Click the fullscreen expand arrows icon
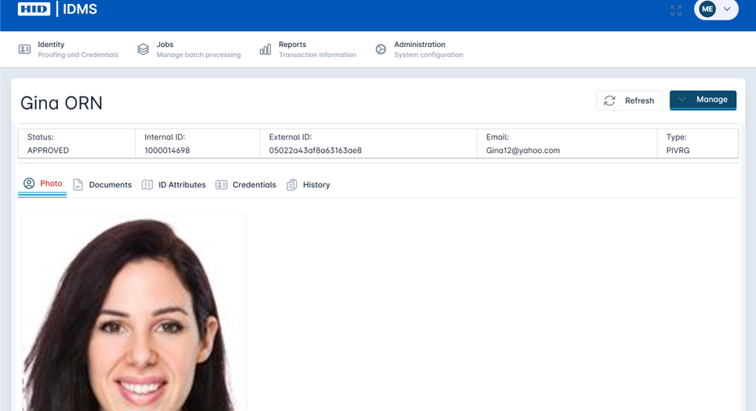Viewport: 756px width, 411px height. pos(676,10)
